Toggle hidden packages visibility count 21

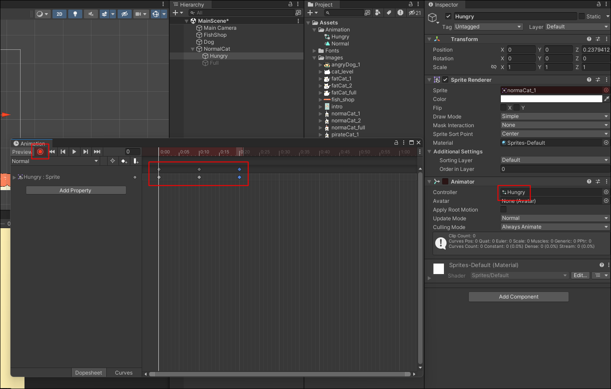tap(415, 13)
